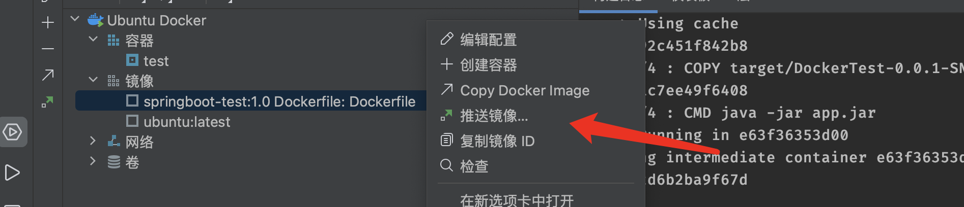Click the green push image icon in the left toolbar
This screenshot has width=964, height=207.
(x=47, y=101)
